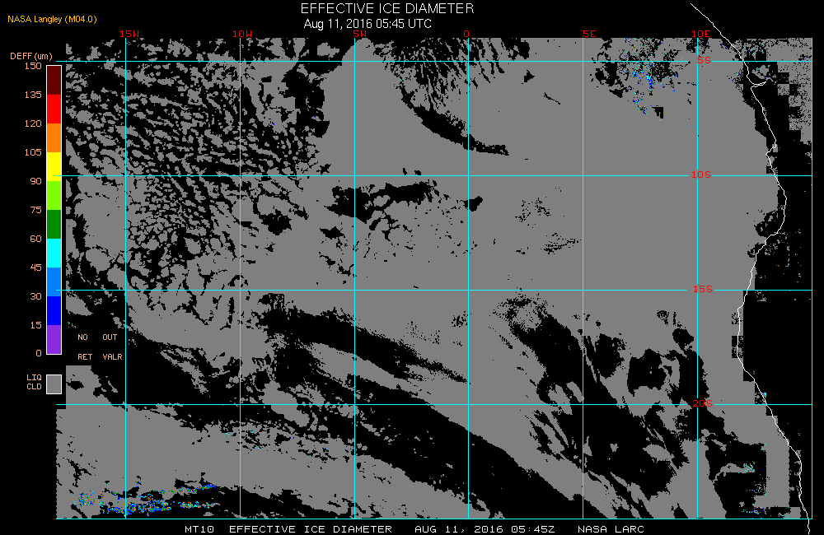Click the cyan color band near 60

54,253
